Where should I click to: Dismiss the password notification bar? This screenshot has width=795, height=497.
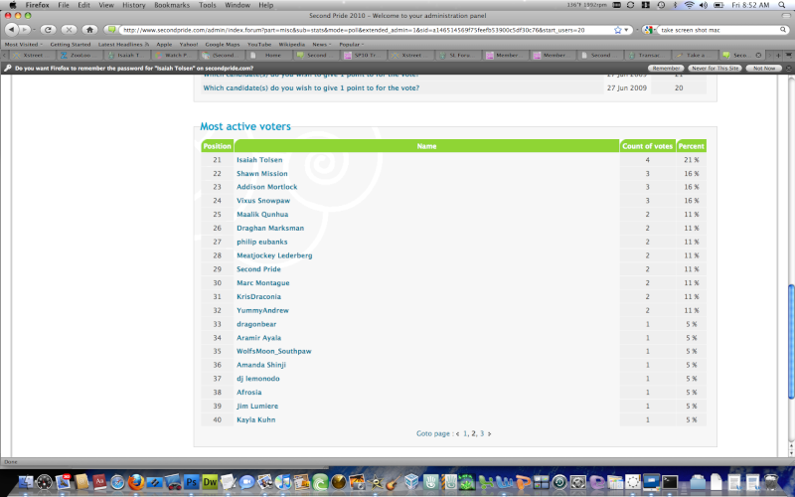(788, 68)
